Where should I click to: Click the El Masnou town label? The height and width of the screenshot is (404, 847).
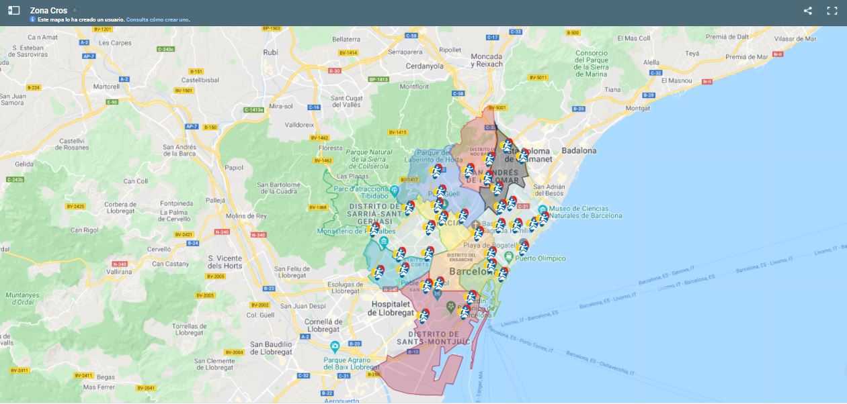point(677,81)
